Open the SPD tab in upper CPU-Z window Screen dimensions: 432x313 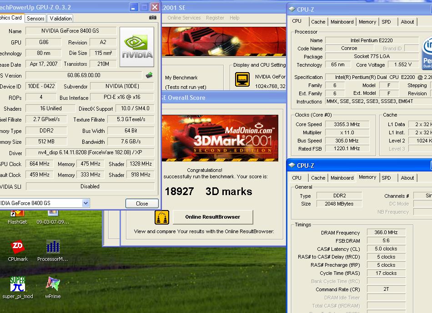click(386, 22)
